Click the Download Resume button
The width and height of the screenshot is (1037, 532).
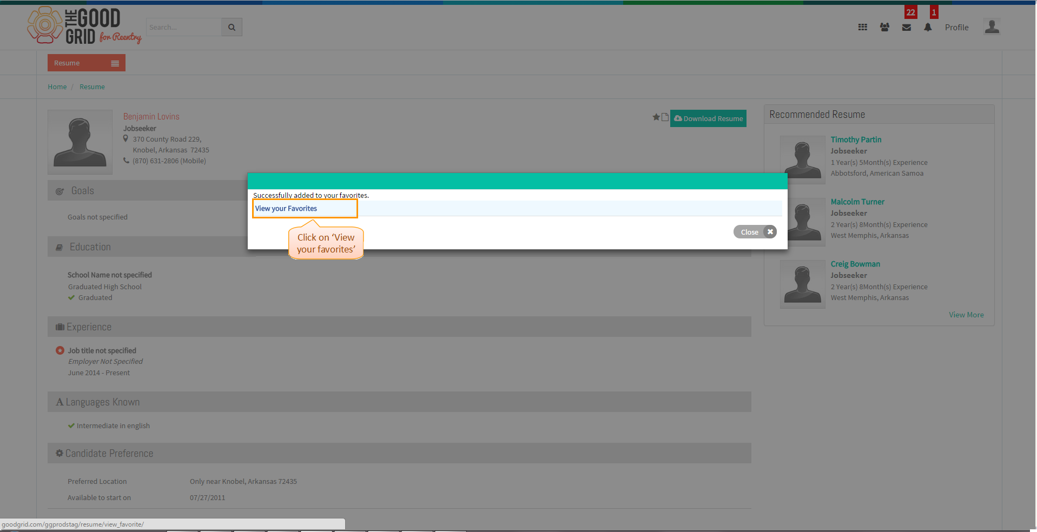click(x=708, y=118)
